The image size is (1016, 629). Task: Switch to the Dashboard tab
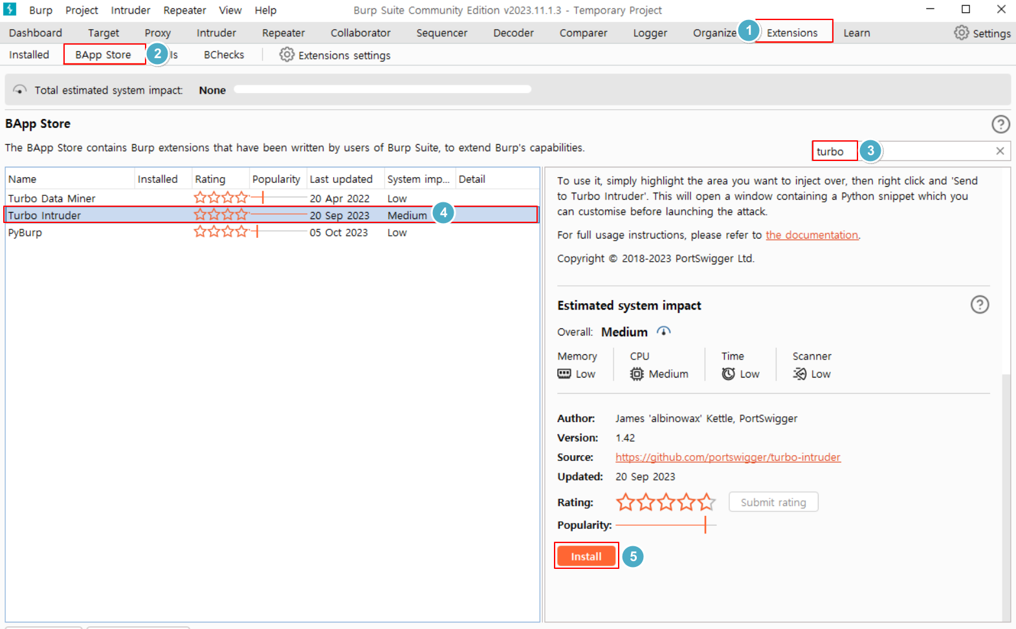[36, 33]
